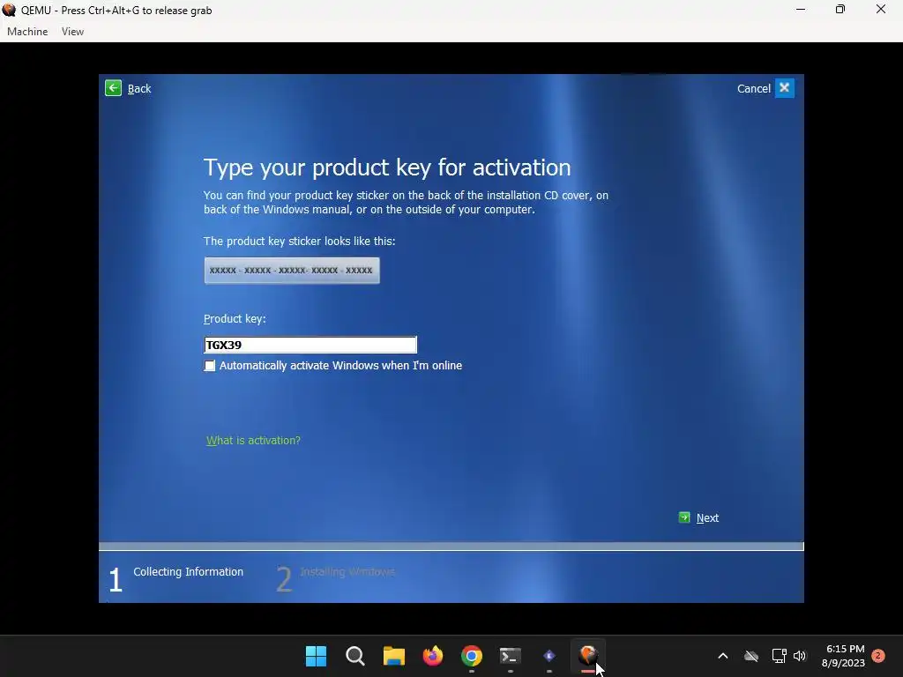Open Firefox from the taskbar
Image resolution: width=903 pixels, height=677 pixels.
(x=432, y=656)
